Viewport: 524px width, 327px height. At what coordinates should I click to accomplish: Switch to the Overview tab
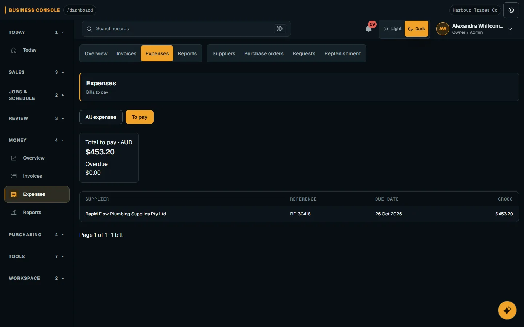(x=96, y=53)
